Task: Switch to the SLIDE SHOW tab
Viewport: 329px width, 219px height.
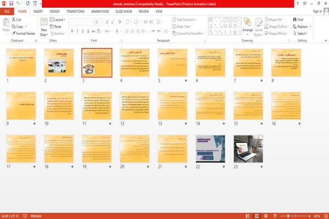Action: coord(124,12)
